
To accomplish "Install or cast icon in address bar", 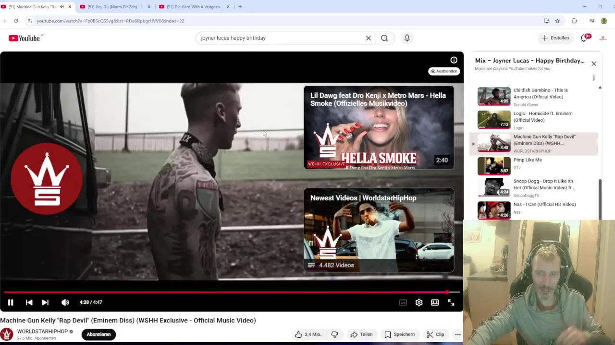I will point(546,21).
